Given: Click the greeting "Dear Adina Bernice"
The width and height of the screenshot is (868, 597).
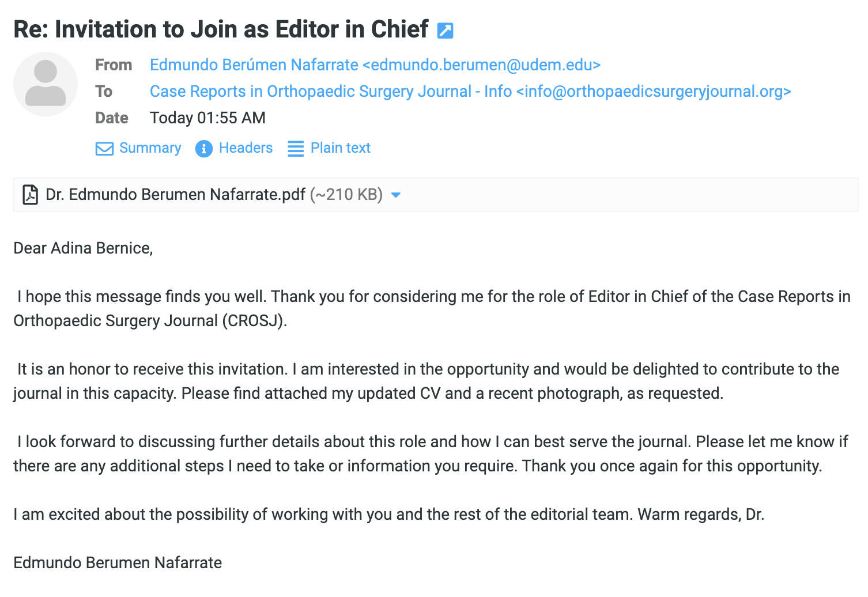Looking at the screenshot, I should pyautogui.click(x=83, y=248).
